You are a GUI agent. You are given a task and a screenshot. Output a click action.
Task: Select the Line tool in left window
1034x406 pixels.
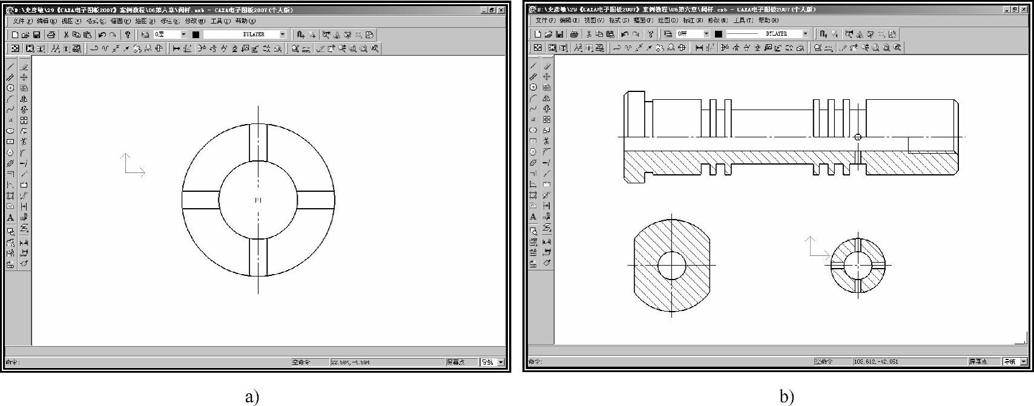(x=10, y=67)
